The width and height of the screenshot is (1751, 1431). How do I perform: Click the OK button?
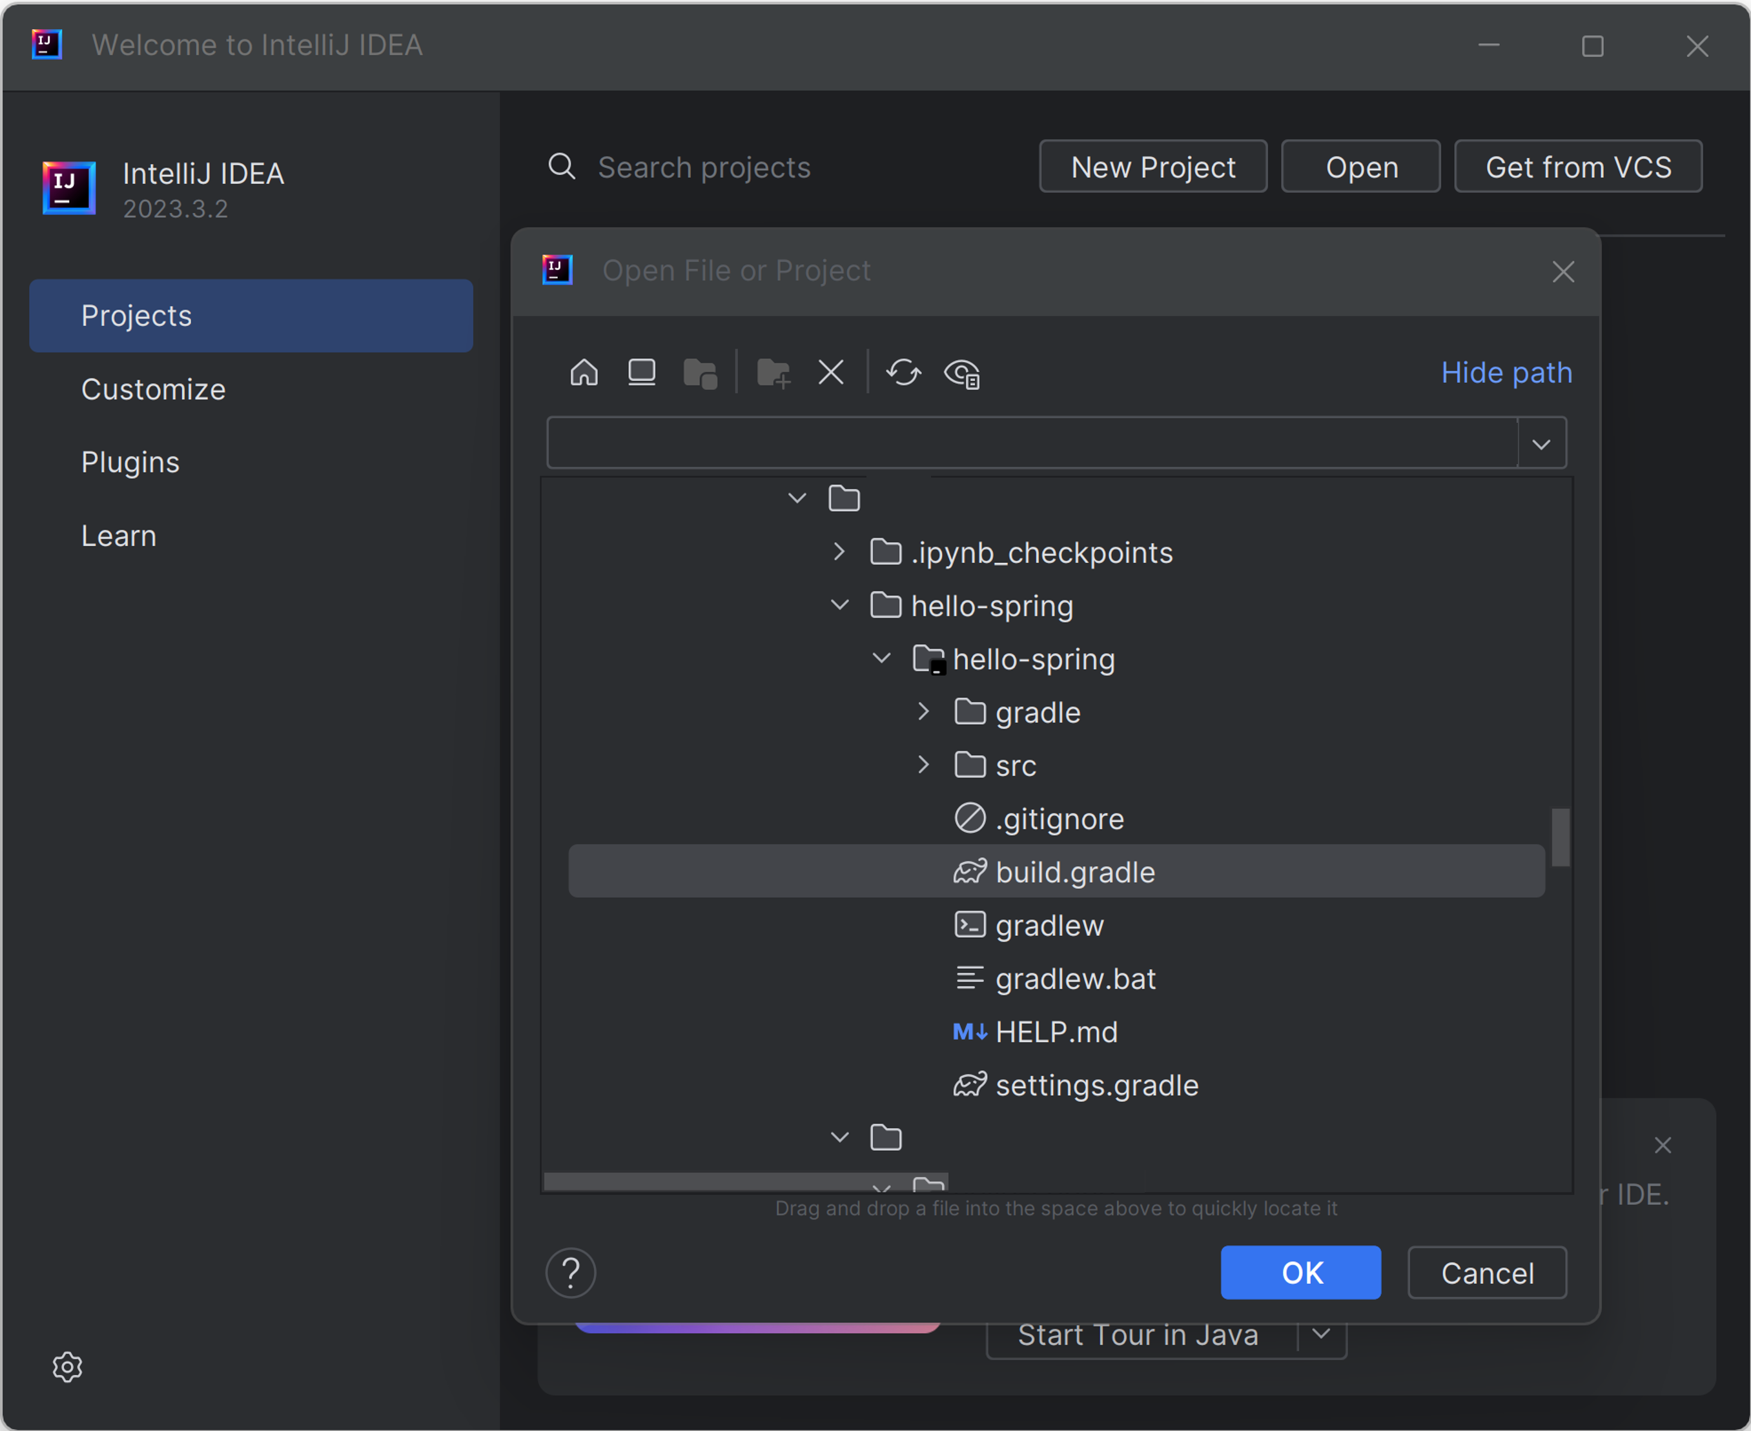click(1300, 1273)
